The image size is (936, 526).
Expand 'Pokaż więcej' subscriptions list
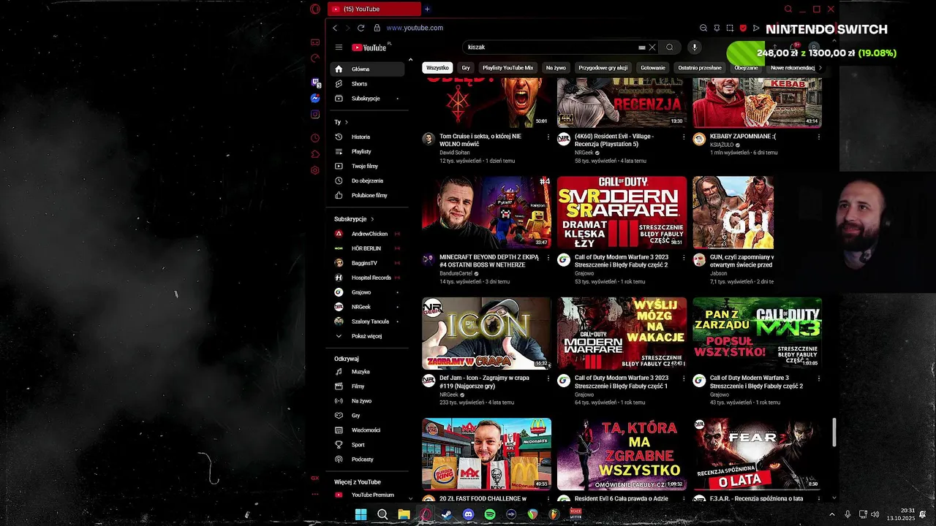[x=366, y=336]
